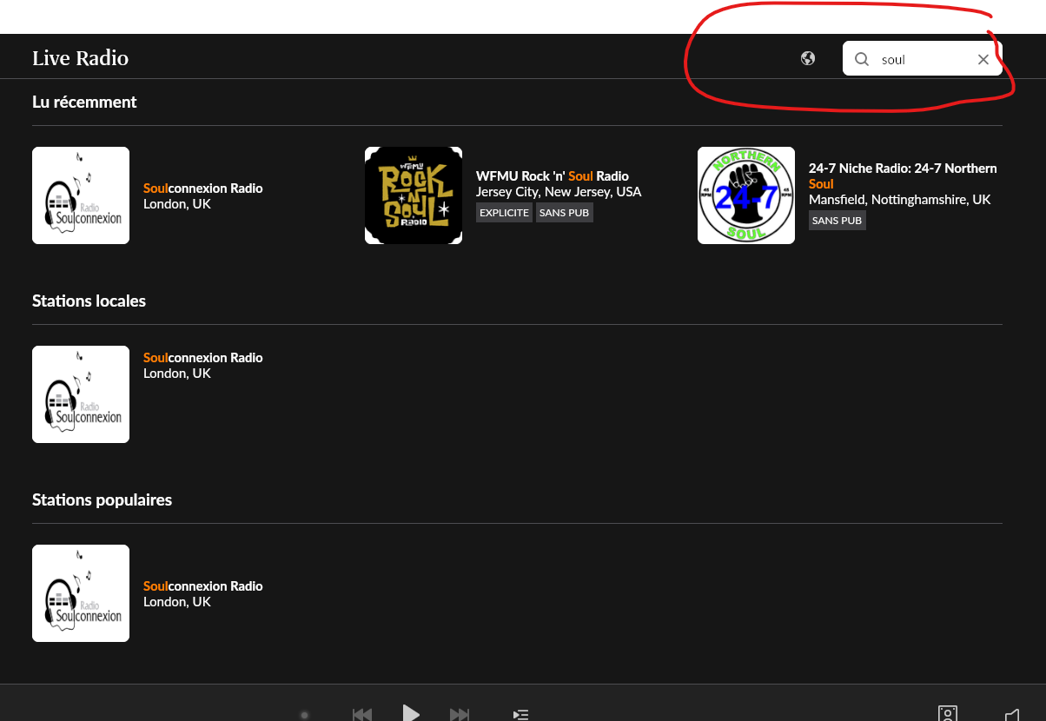Select Soulconnexion Radio thumbnail under Lu récemment
Viewport: 1046px width, 721px height.
81,195
